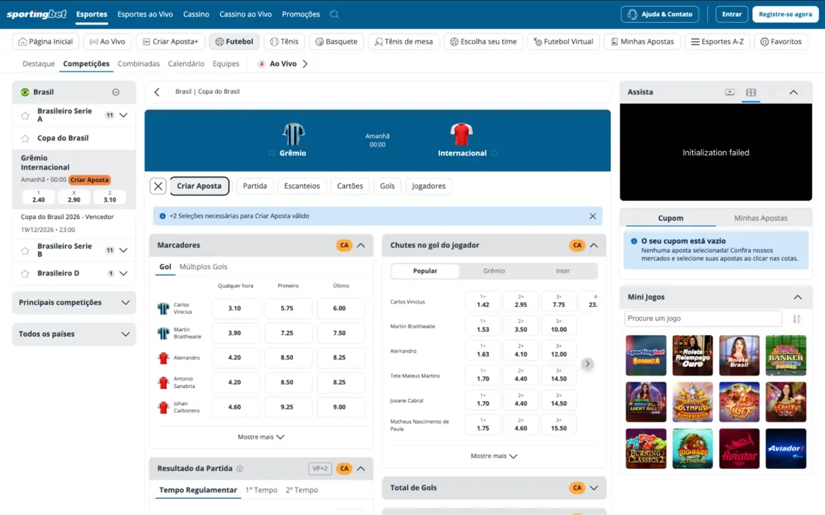Open Esportes A-Z list
The width and height of the screenshot is (825, 515).
(x=717, y=42)
